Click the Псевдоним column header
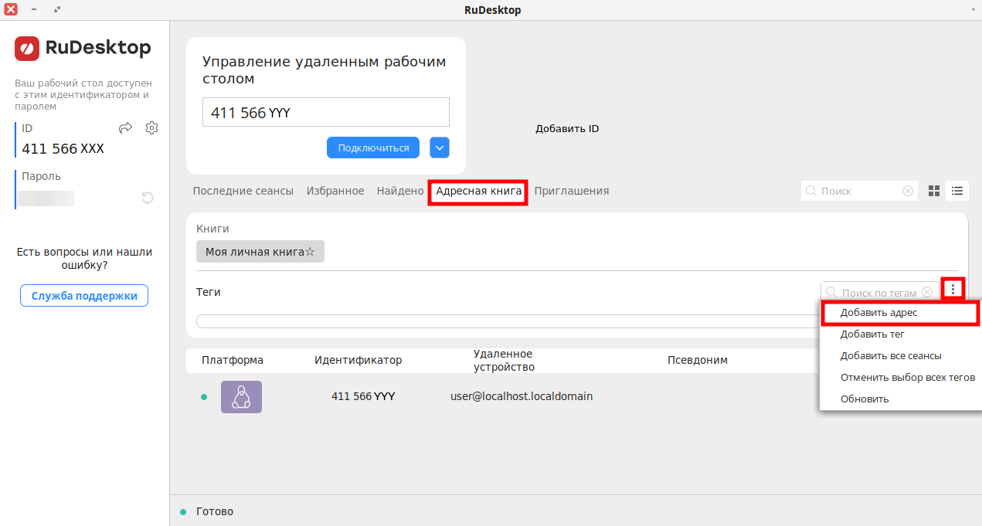 pos(698,360)
